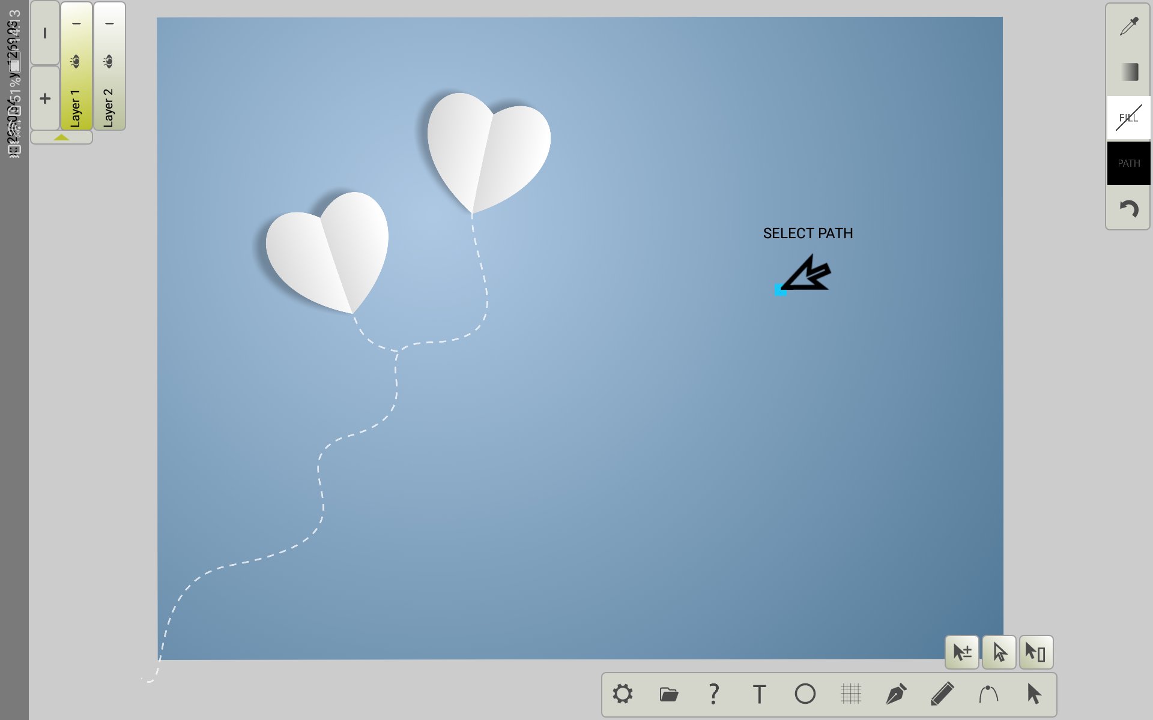Collapse Layer 2 using its minus control
This screenshot has width=1153, height=720.
point(109,24)
